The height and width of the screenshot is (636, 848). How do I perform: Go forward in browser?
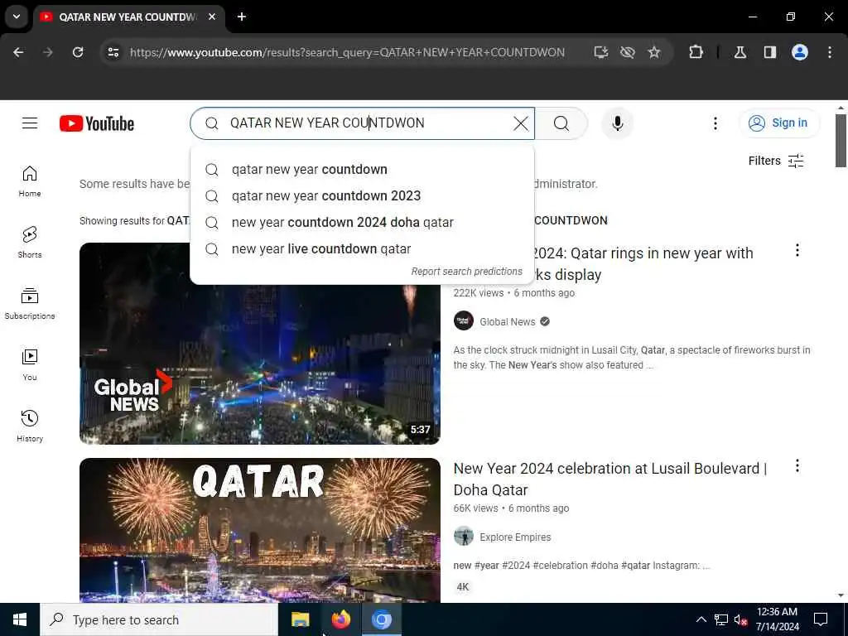pyautogui.click(x=48, y=52)
